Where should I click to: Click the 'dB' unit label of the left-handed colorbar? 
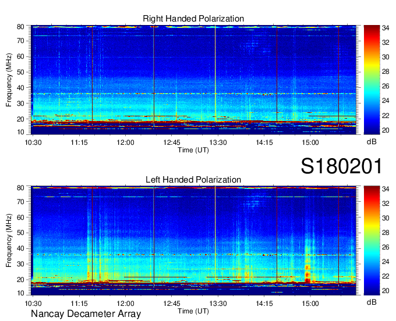[x=372, y=302]
